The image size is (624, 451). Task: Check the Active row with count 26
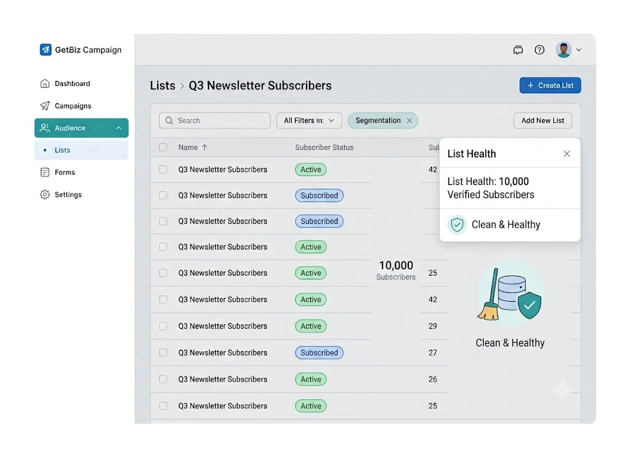coord(163,379)
